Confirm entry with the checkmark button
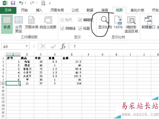This screenshot has width=159, height=119. tap(53, 46)
